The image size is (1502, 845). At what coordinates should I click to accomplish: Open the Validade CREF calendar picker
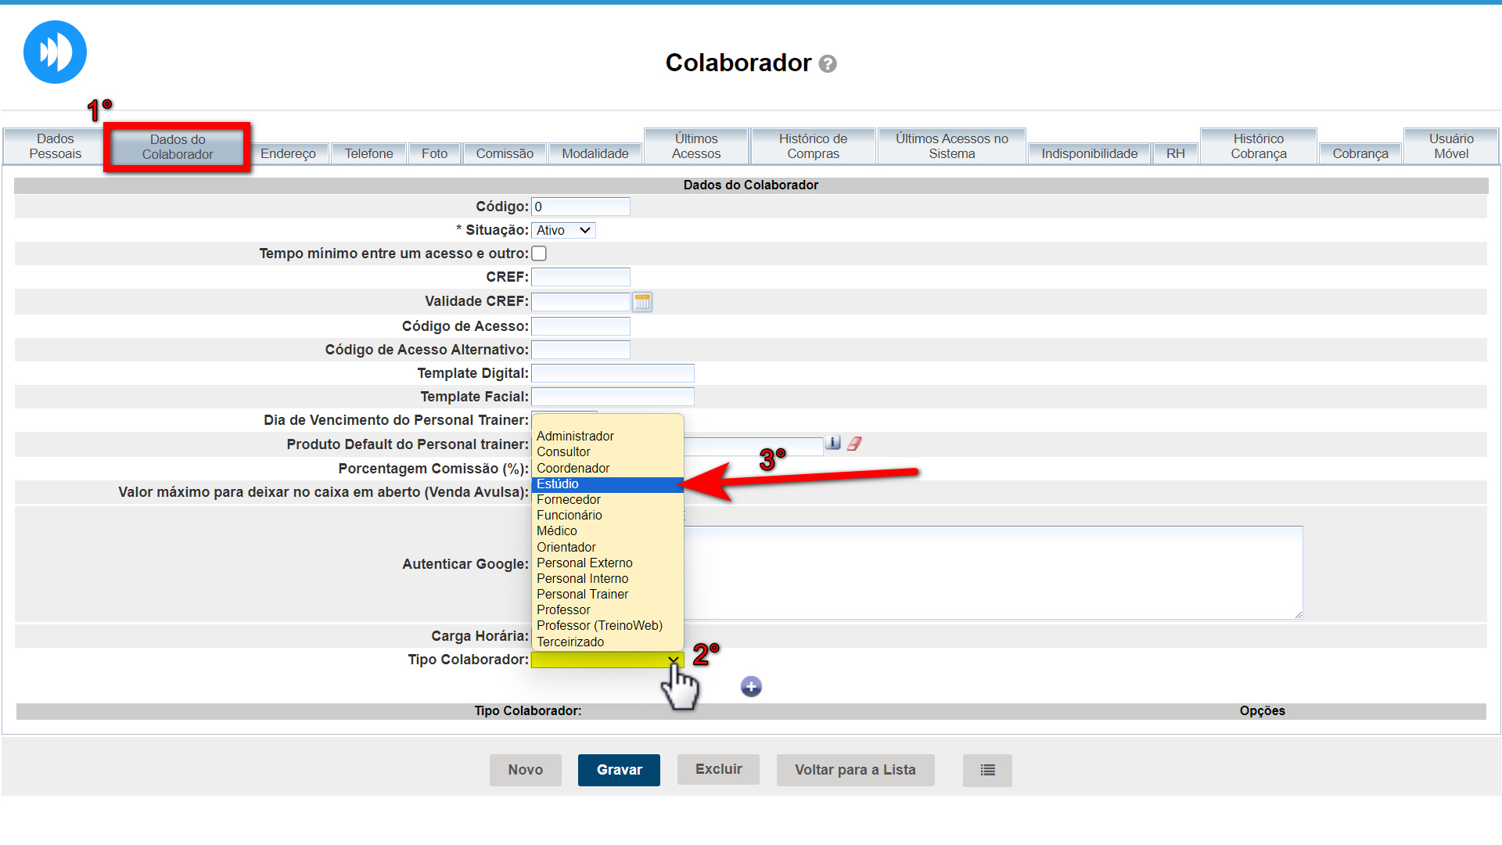(642, 302)
